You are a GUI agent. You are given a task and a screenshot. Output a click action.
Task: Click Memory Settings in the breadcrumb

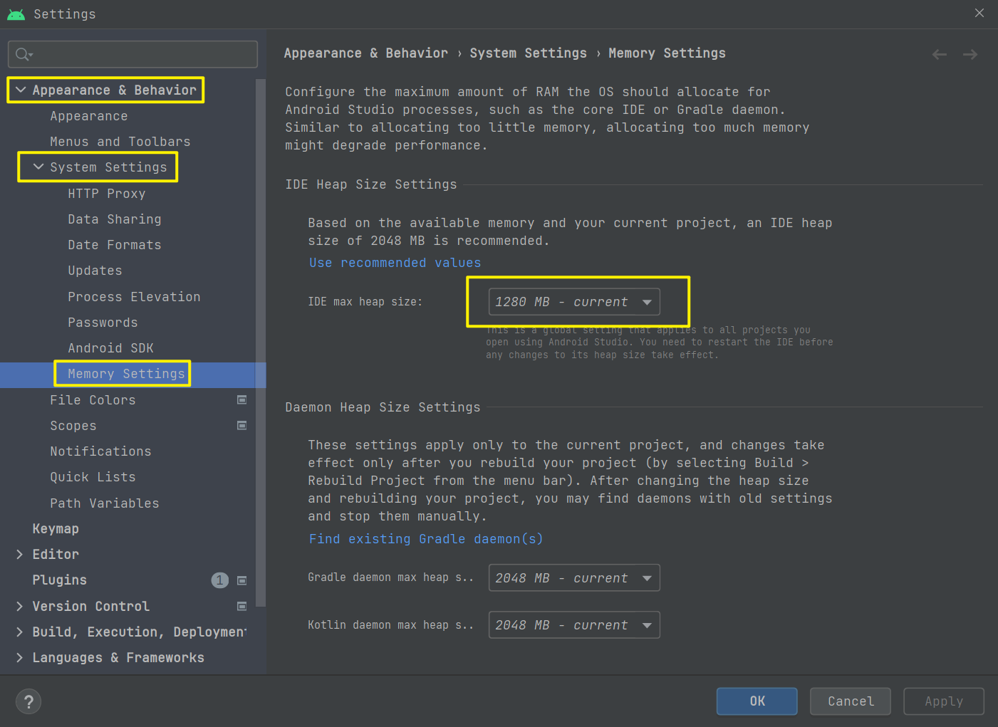point(667,53)
